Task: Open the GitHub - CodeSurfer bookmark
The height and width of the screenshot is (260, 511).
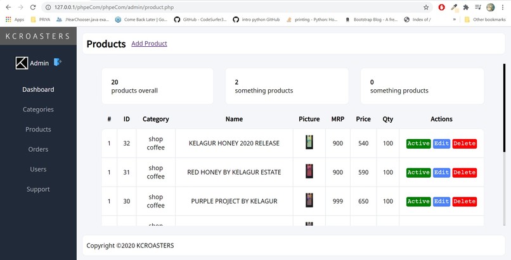Action: click(x=200, y=20)
